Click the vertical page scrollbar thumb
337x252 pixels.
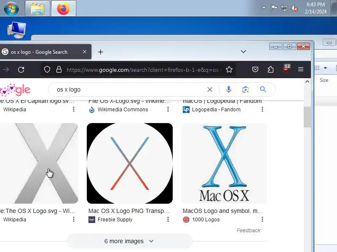pyautogui.click(x=307, y=117)
